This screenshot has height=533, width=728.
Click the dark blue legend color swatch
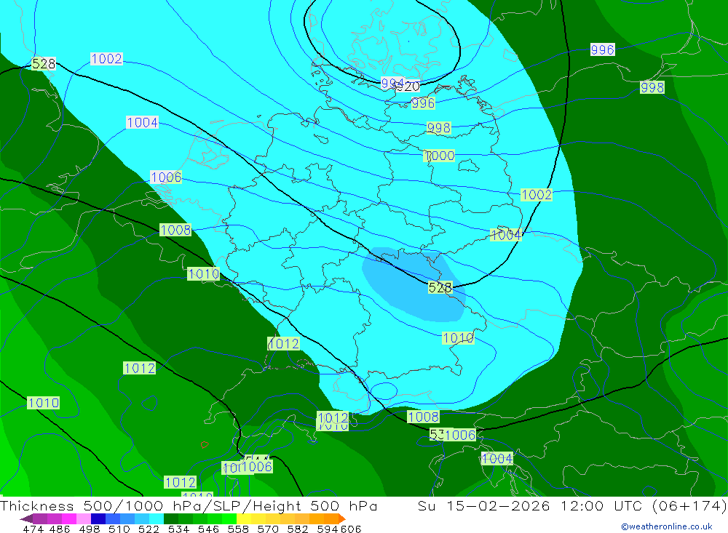[98, 518]
